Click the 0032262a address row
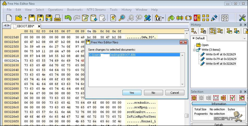The image size is (248, 126). pos(11,60)
